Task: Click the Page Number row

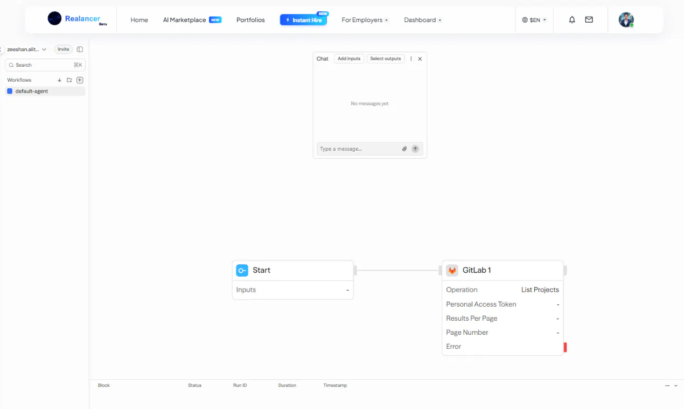Action: point(502,332)
